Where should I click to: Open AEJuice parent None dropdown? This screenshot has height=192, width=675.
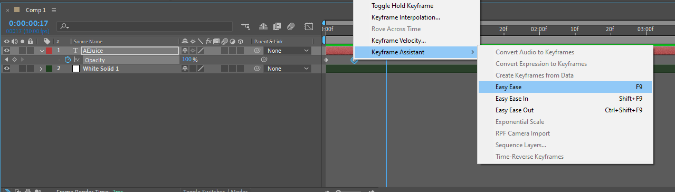click(x=288, y=51)
